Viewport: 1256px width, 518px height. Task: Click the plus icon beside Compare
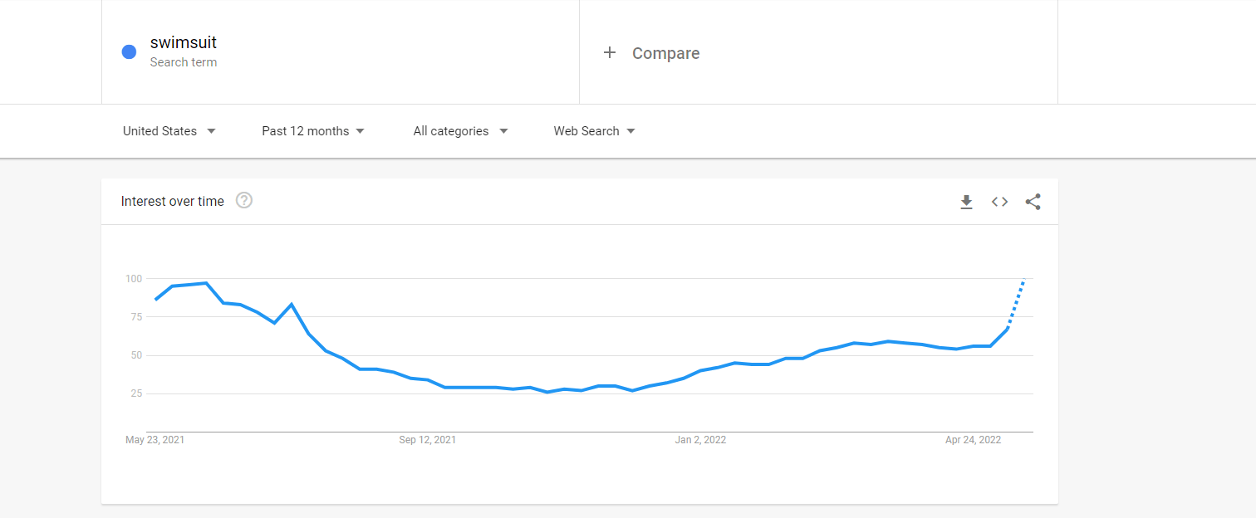[x=610, y=53]
